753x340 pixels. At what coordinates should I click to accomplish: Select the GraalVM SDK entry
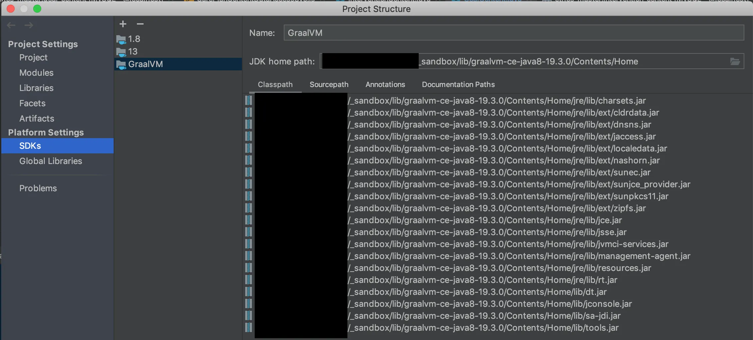178,64
